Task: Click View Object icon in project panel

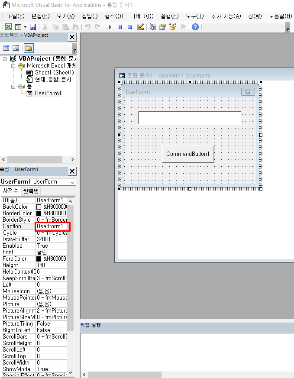Action: point(16,48)
